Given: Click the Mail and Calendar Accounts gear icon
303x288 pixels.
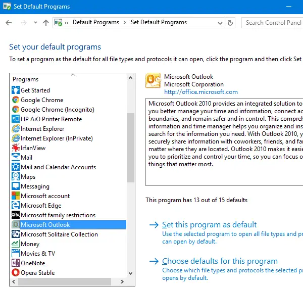Looking at the screenshot, I should 16,167.
